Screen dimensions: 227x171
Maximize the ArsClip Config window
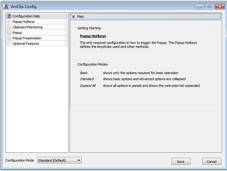tap(210, 6)
